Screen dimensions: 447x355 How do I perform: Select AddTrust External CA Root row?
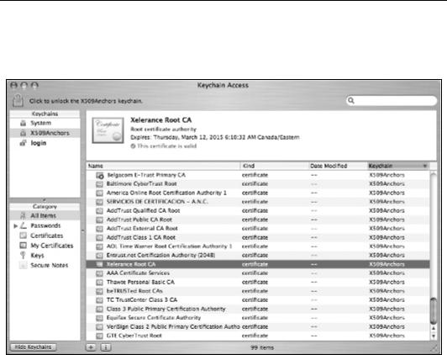coord(258,229)
